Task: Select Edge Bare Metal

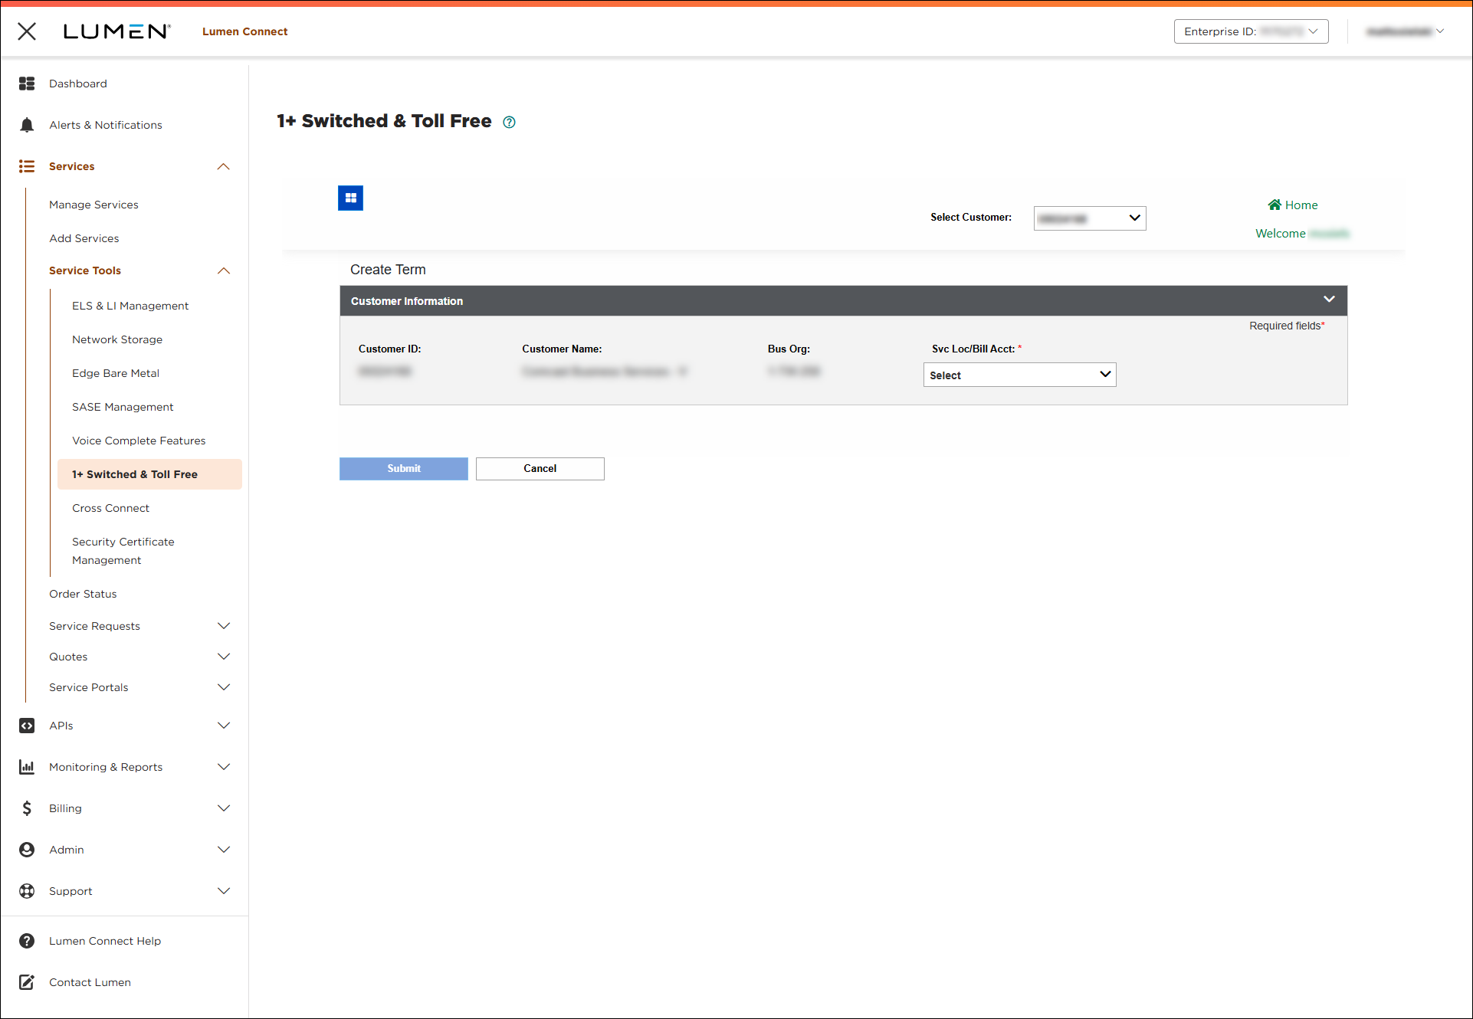Action: (x=116, y=373)
